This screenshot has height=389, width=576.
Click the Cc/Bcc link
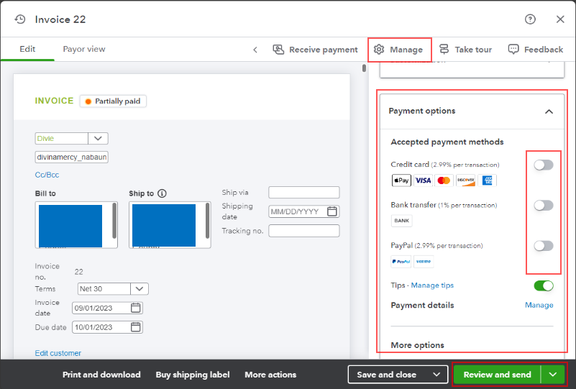(x=47, y=175)
